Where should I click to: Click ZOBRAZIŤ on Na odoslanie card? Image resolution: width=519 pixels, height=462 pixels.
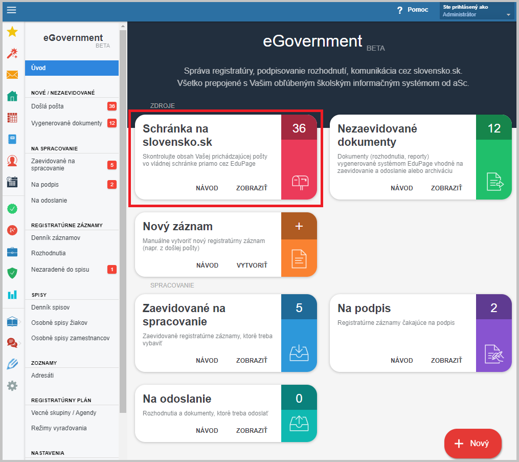252,431
